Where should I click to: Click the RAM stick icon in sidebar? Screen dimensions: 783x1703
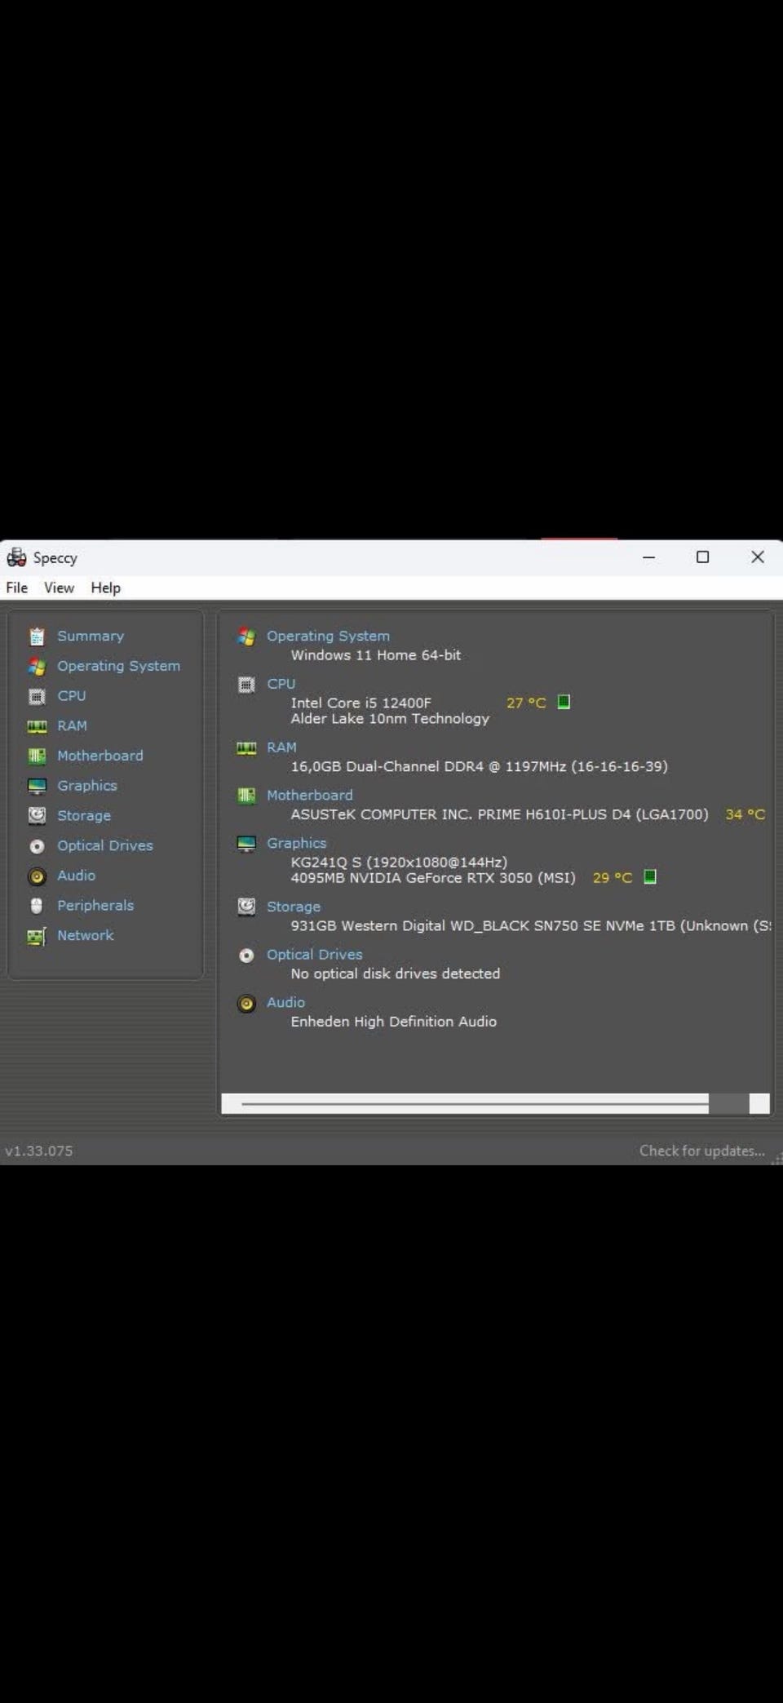pos(37,726)
